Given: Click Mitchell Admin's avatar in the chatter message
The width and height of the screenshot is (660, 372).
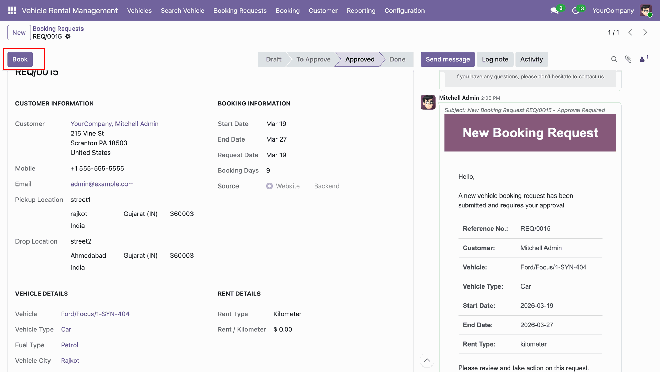Looking at the screenshot, I should 428,102.
